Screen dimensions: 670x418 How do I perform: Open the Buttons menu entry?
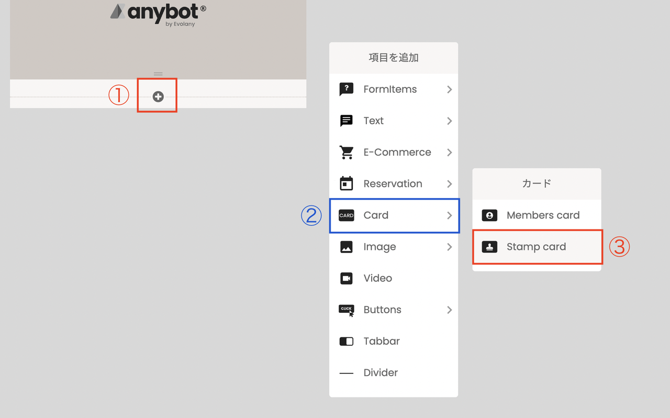tap(394, 310)
